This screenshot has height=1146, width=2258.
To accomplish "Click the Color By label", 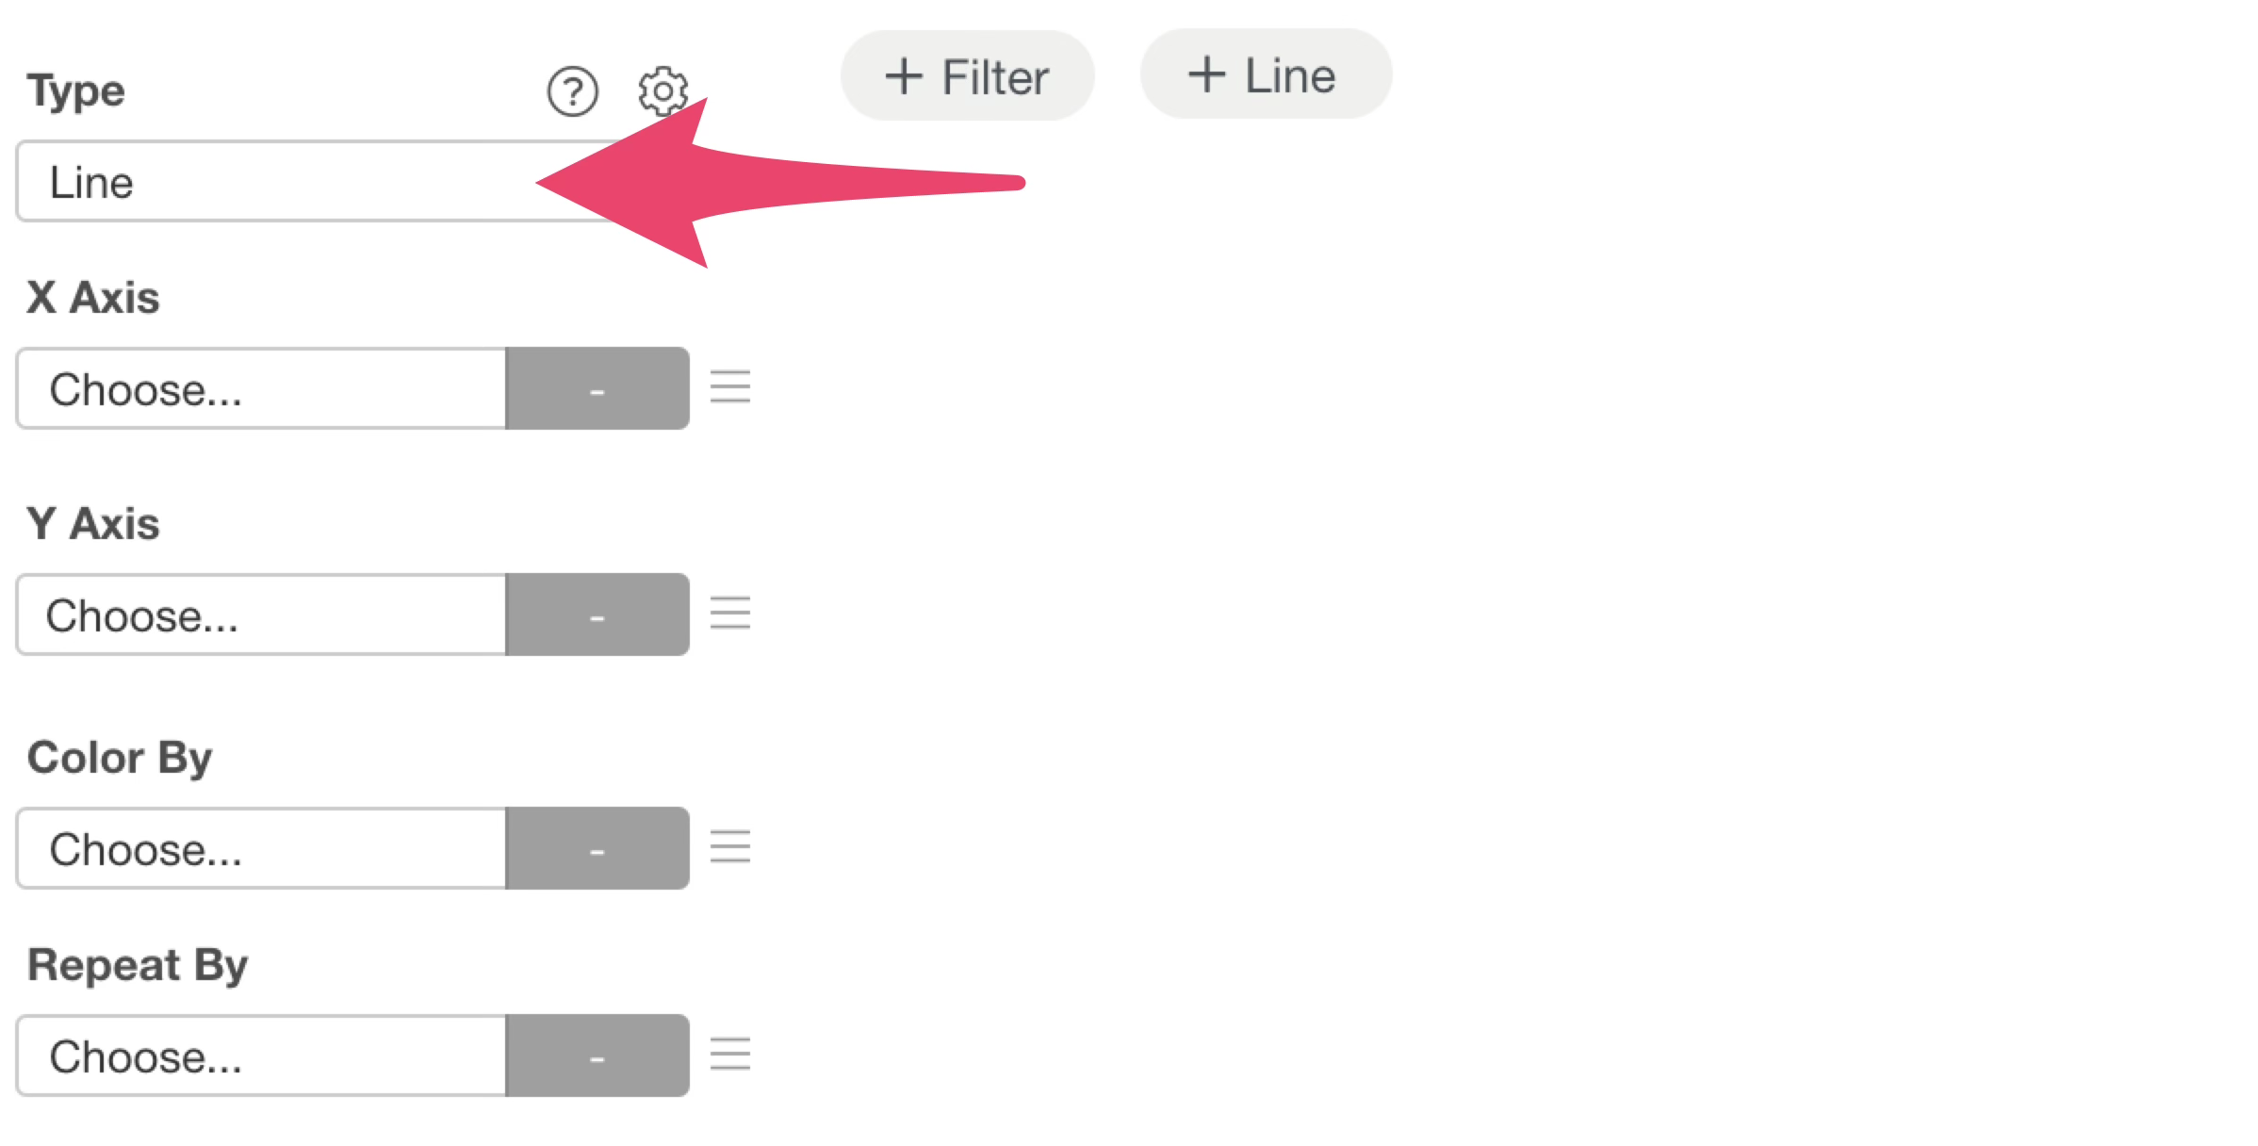I will point(120,758).
